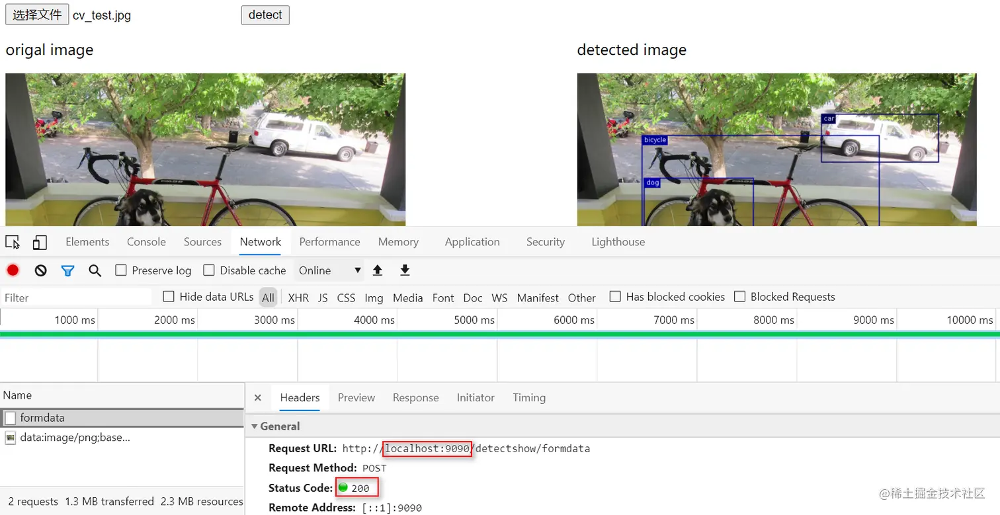Check the Hide data URLs option
The image size is (1000, 515).
pos(169,297)
